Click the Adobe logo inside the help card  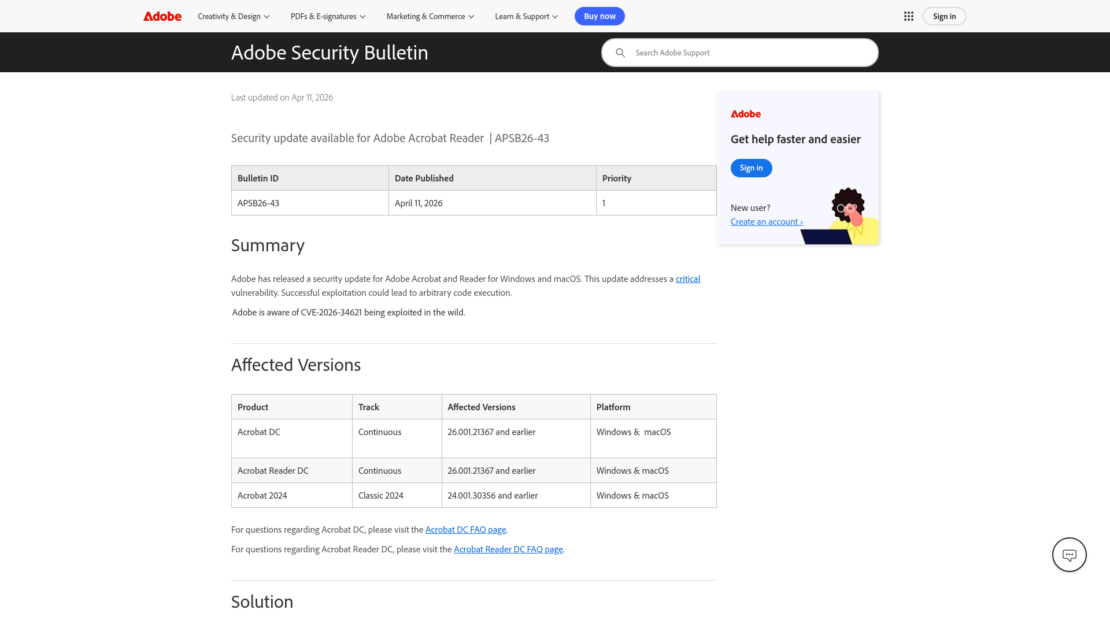pyautogui.click(x=746, y=114)
